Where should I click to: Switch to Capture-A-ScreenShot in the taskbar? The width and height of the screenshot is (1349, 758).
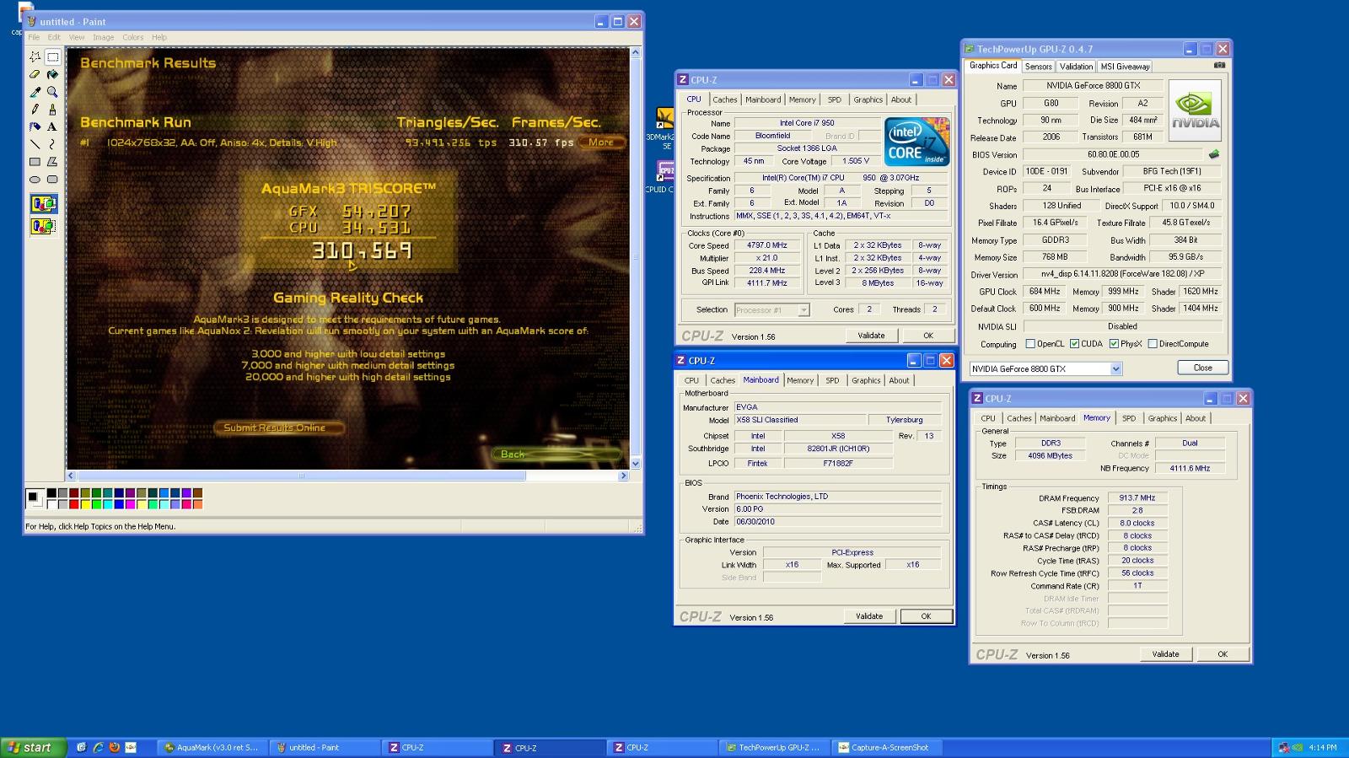(x=887, y=747)
